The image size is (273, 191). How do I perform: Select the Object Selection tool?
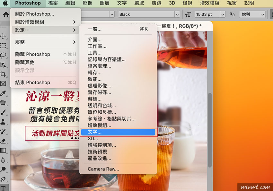[3, 65]
